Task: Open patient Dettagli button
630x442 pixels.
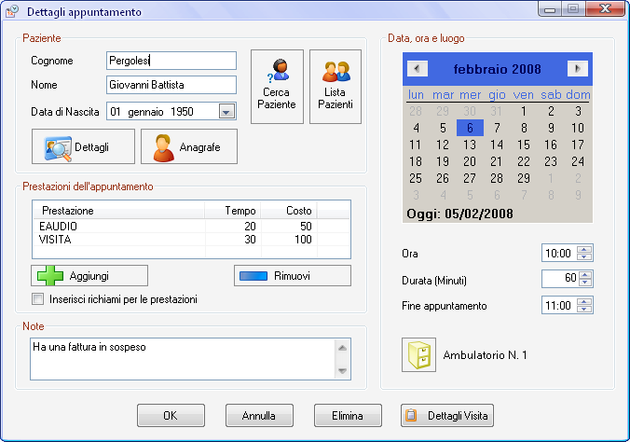Action: (83, 146)
